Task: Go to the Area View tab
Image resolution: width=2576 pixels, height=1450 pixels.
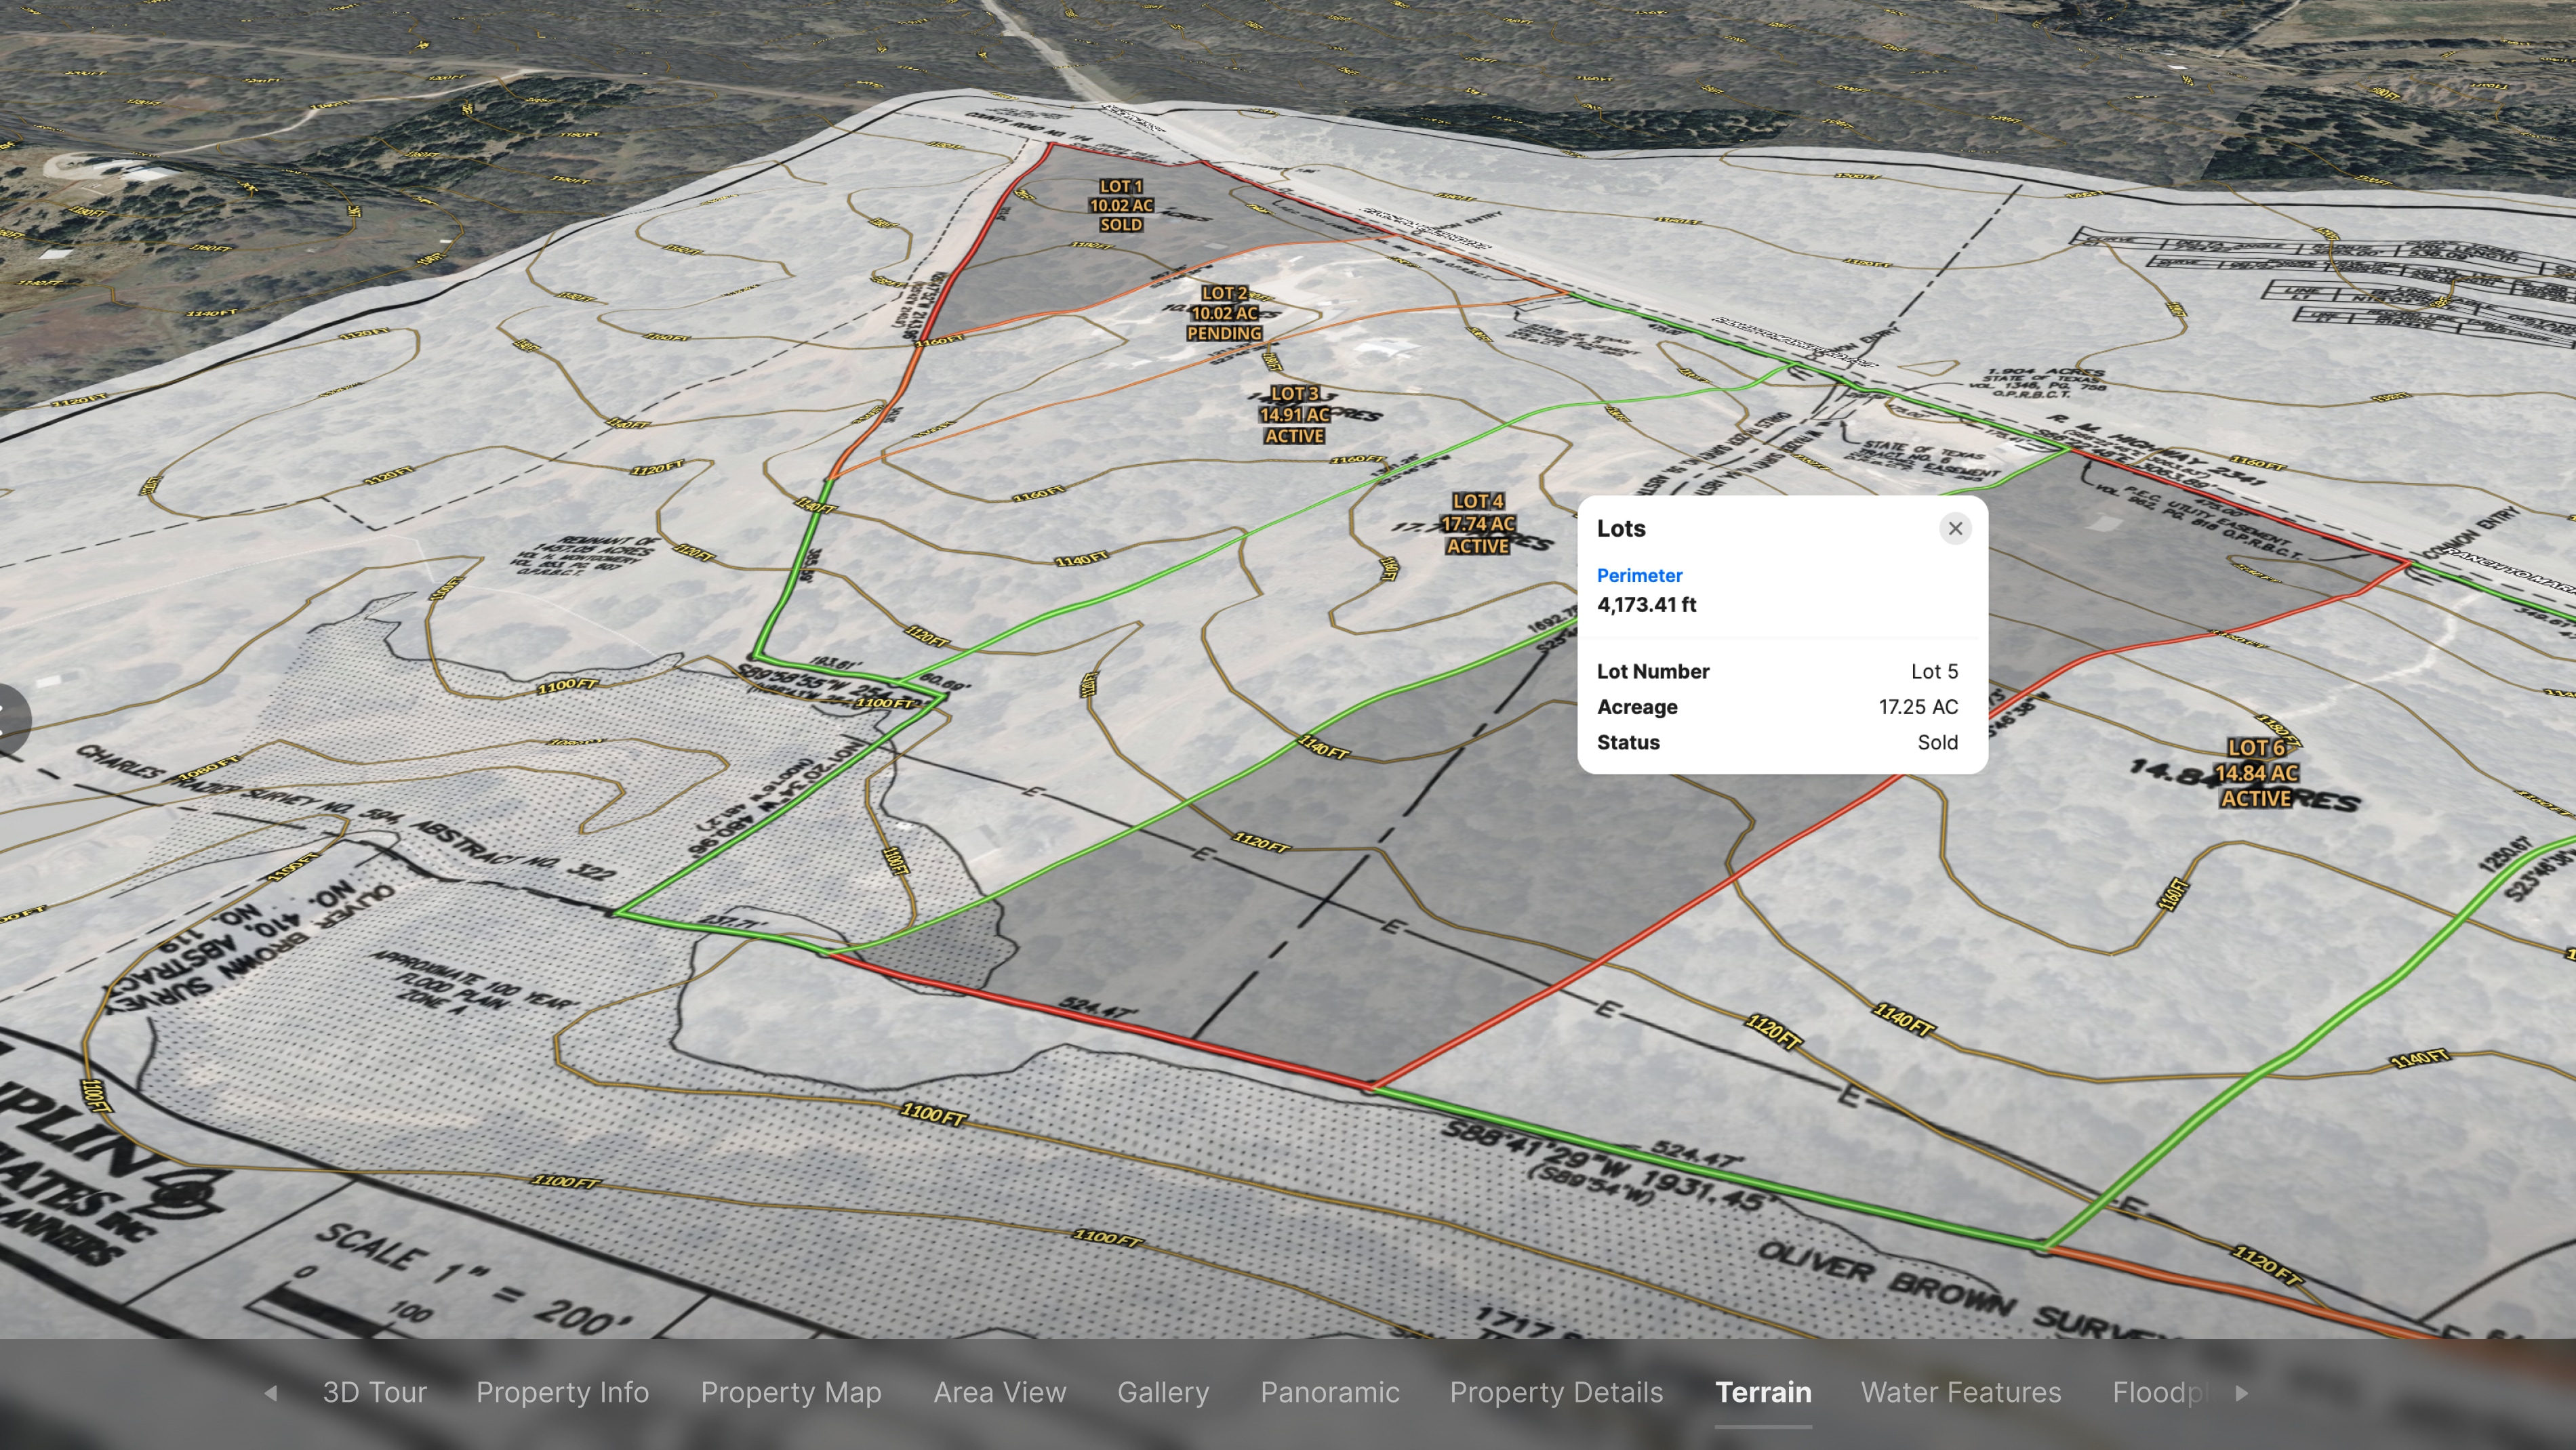Action: click(1000, 1392)
